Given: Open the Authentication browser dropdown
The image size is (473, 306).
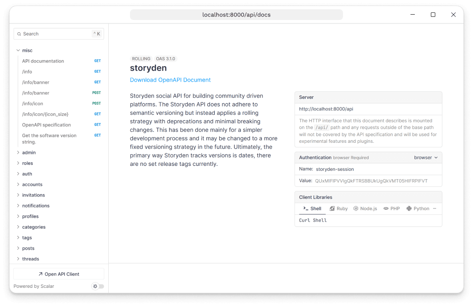Looking at the screenshot, I should click(x=426, y=157).
